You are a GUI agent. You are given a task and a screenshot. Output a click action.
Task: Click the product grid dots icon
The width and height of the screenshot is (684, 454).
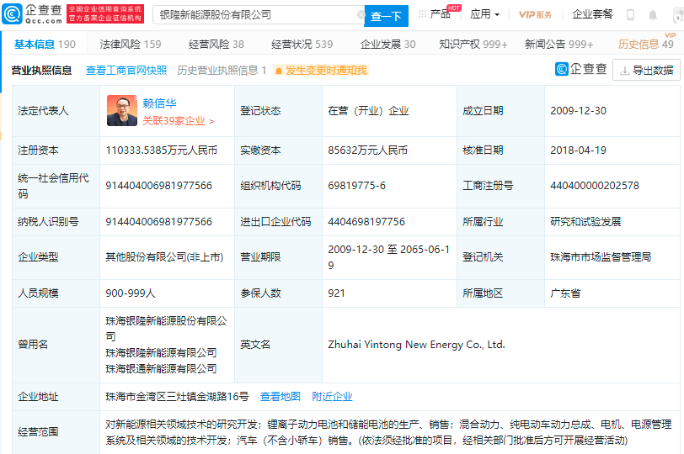click(x=422, y=14)
